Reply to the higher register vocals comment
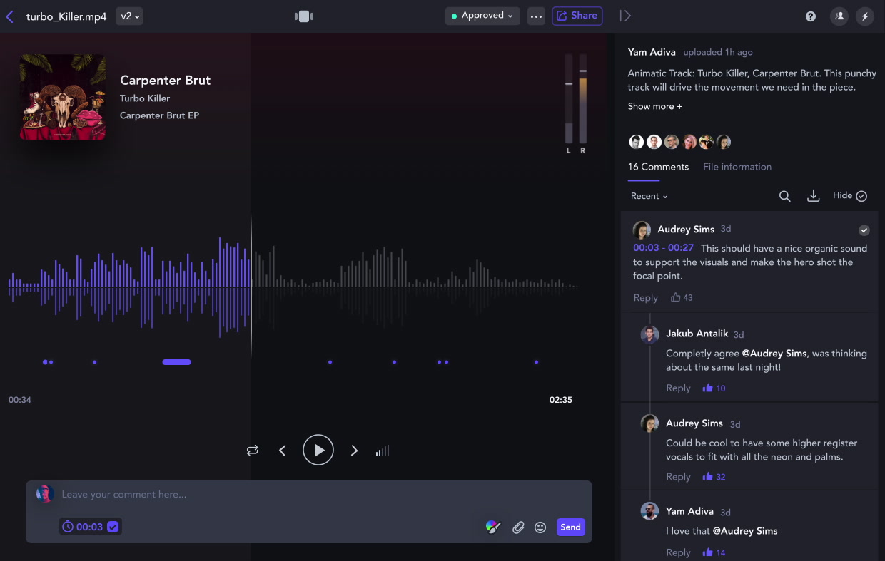 [x=678, y=477]
